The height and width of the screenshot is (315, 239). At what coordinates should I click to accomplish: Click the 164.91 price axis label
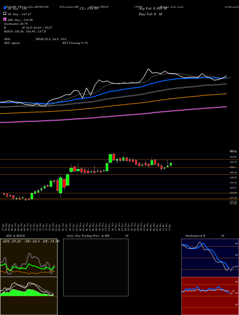[233, 157]
